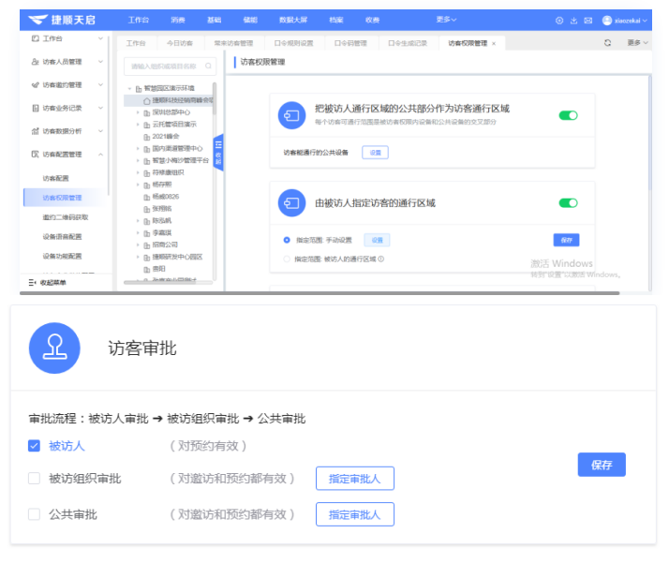Click the blue icon of 由被访人指定访客的通行区域 card
The height and width of the screenshot is (563, 669).
[291, 203]
